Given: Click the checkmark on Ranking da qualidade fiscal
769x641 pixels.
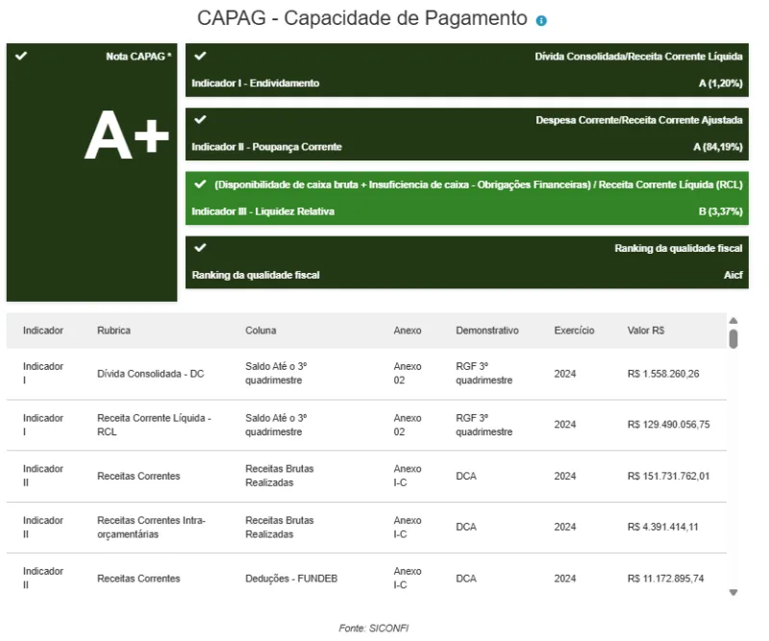Looking at the screenshot, I should point(198,248).
